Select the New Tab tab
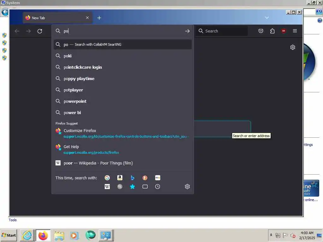This screenshot has height=242, width=323. [x=57, y=18]
